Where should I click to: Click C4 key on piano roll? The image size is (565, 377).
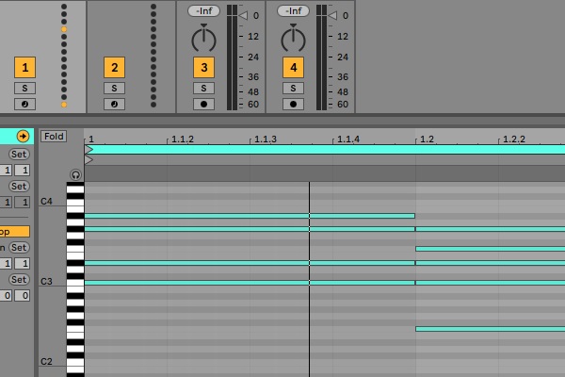[x=75, y=203]
